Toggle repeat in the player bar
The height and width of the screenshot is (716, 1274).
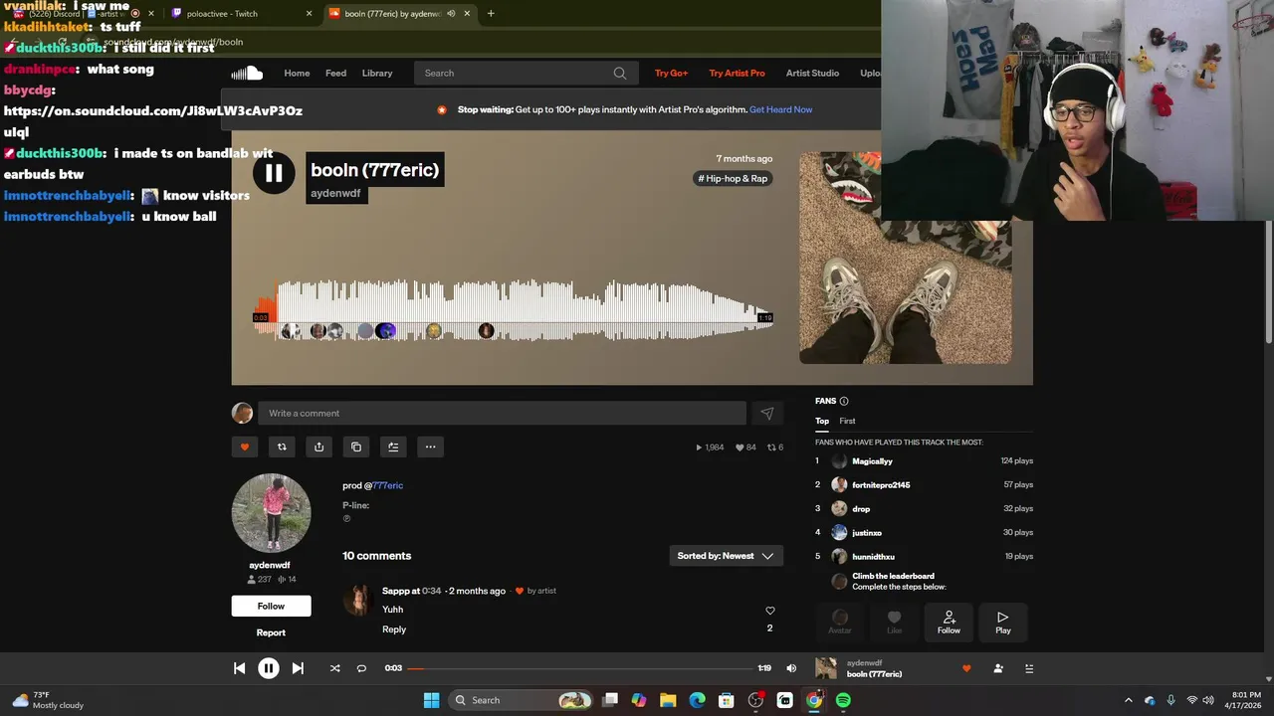coord(361,668)
